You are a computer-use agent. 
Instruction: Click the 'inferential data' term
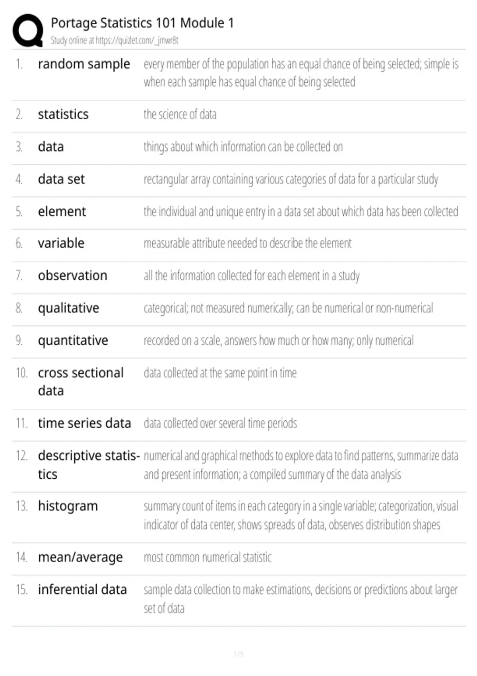coord(82,590)
